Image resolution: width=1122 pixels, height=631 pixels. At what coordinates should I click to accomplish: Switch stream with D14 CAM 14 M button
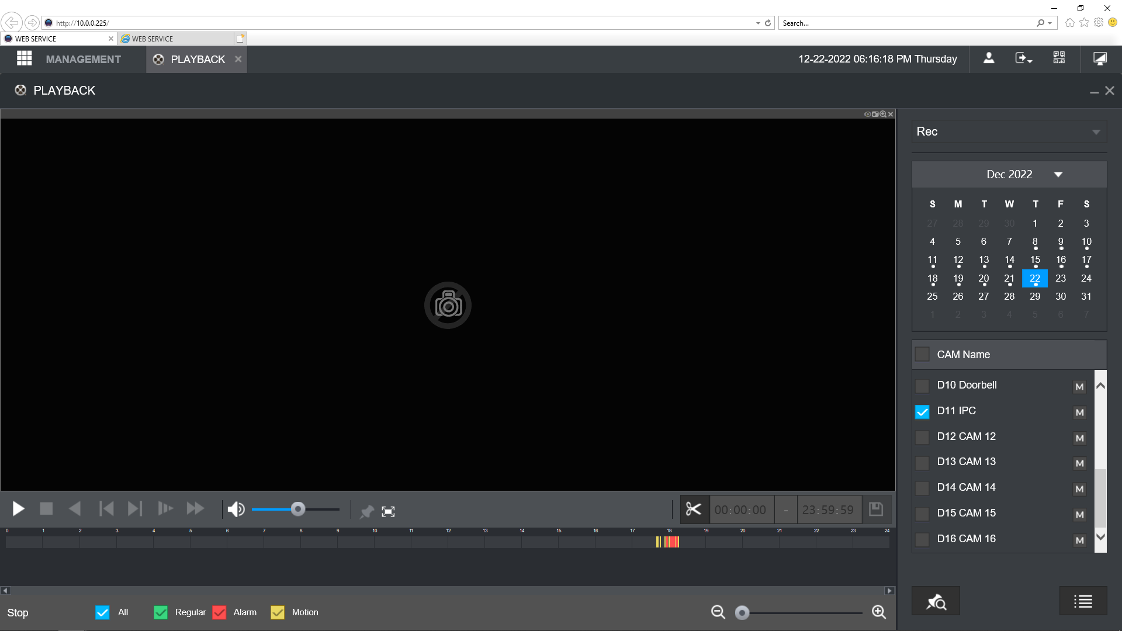click(x=1079, y=489)
